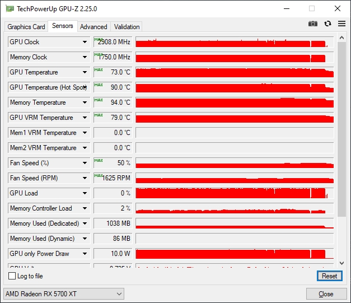351x303 pixels.
Task: Switch to the Advanced tab
Action: pyautogui.click(x=93, y=27)
